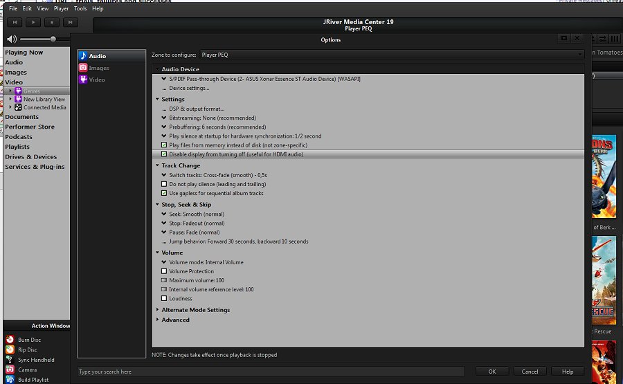The height and width of the screenshot is (384, 623).
Task: Open Stop: Fadeout dropdown
Action: (164, 223)
